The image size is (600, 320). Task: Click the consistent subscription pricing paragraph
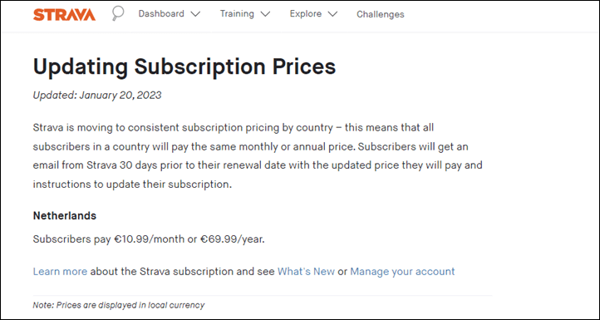point(258,155)
